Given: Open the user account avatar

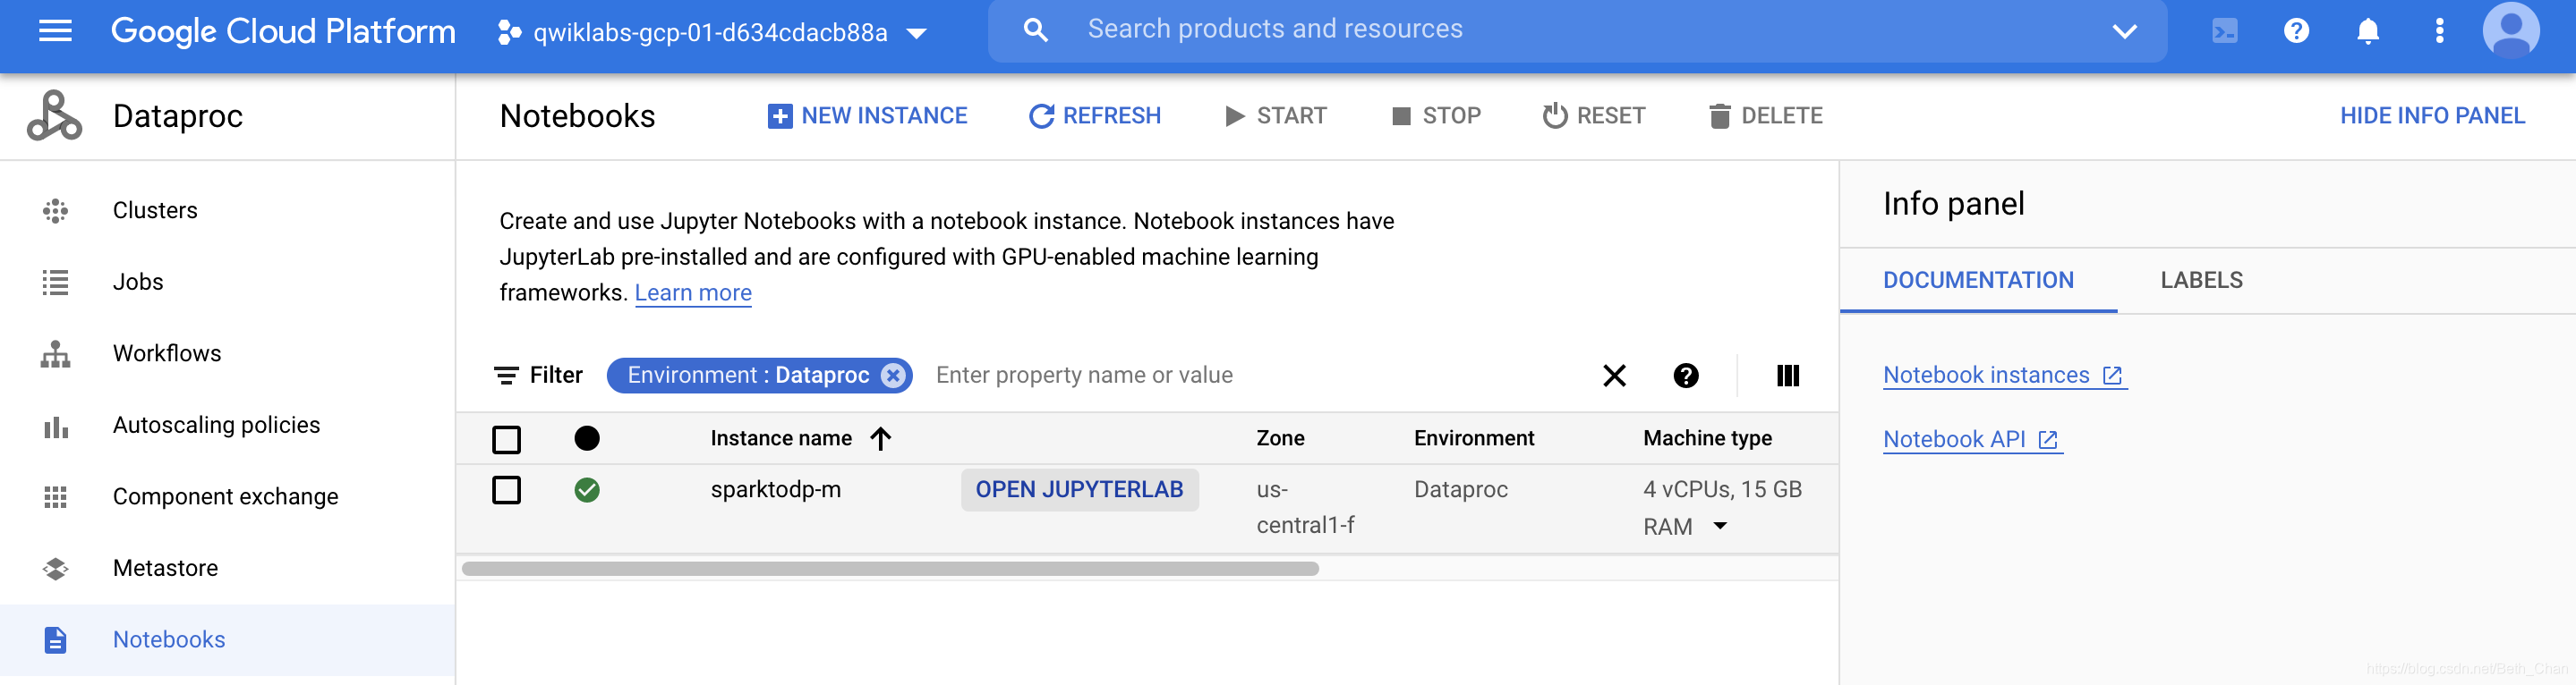Looking at the screenshot, I should coord(2510,31).
